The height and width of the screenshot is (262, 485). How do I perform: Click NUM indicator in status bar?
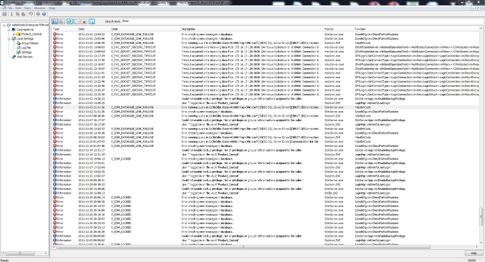point(472,260)
